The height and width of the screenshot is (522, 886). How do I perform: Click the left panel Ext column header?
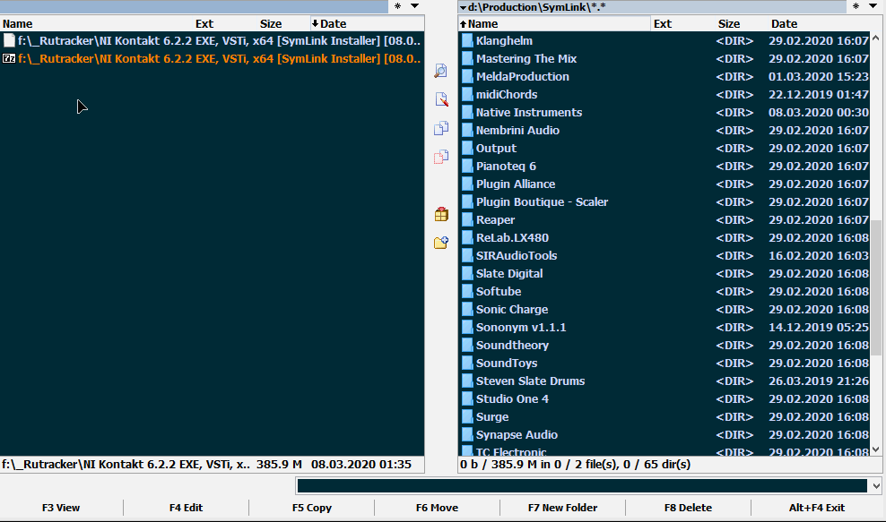pos(224,23)
